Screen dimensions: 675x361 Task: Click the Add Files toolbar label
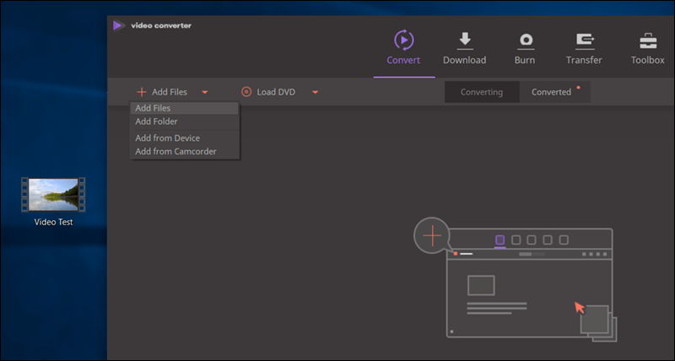coord(170,92)
